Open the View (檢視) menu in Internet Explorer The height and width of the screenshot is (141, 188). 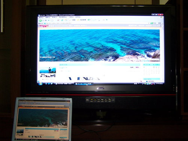point(55,17)
